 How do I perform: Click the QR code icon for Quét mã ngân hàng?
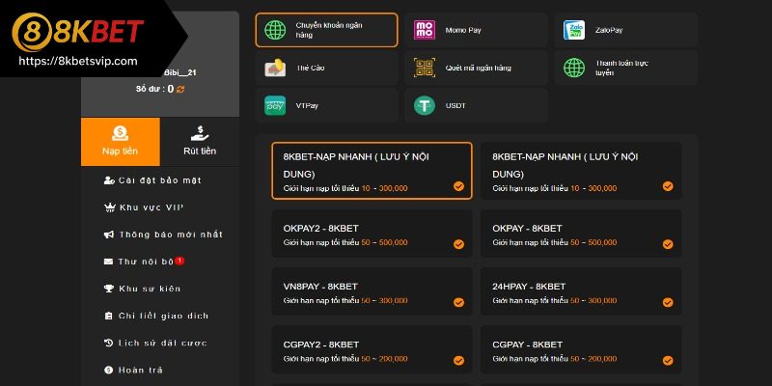[x=424, y=68]
